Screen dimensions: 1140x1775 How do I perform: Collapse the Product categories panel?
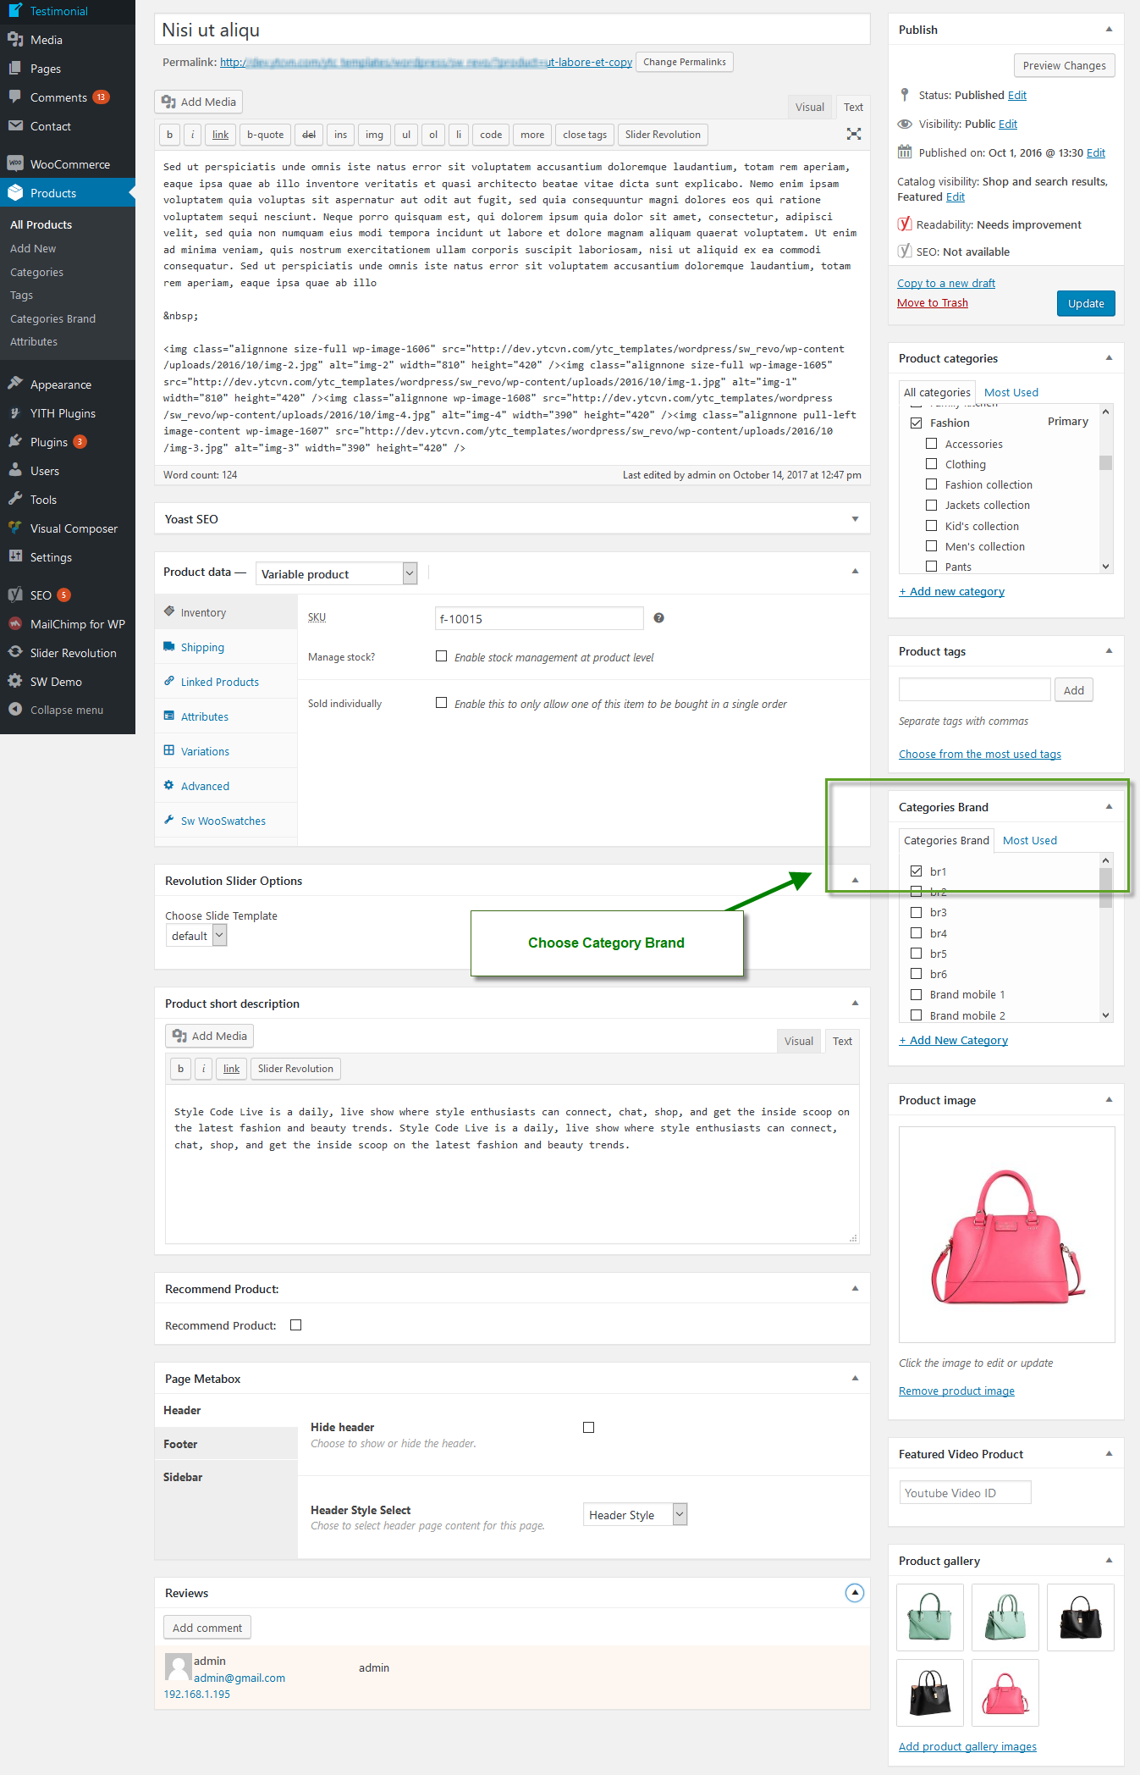pos(1109,357)
